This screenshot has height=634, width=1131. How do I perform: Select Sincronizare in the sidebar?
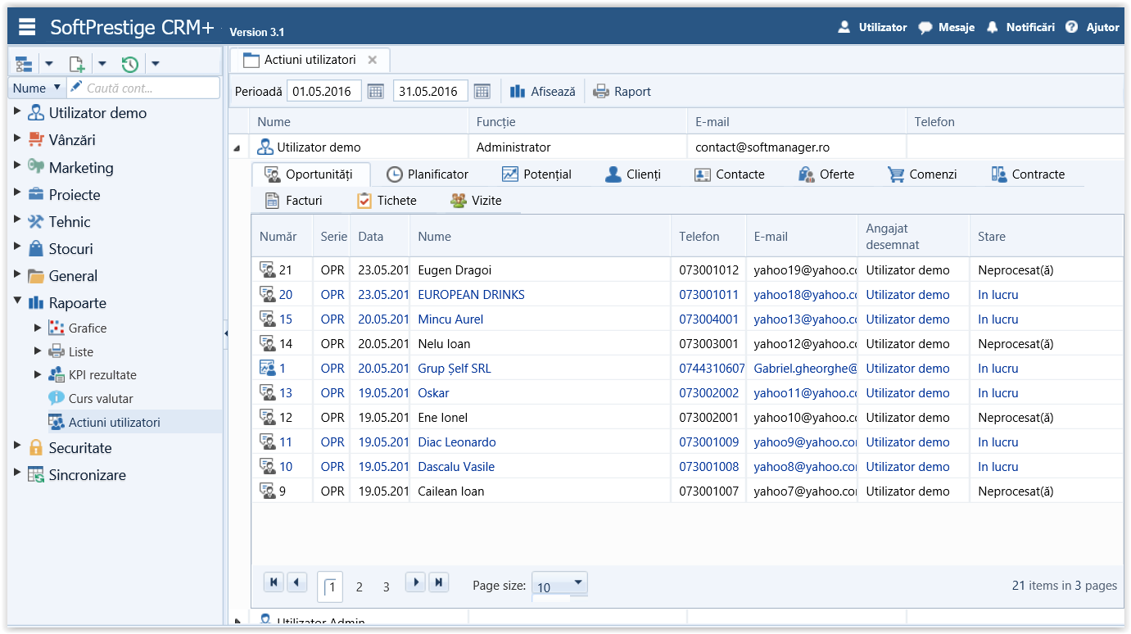click(87, 475)
